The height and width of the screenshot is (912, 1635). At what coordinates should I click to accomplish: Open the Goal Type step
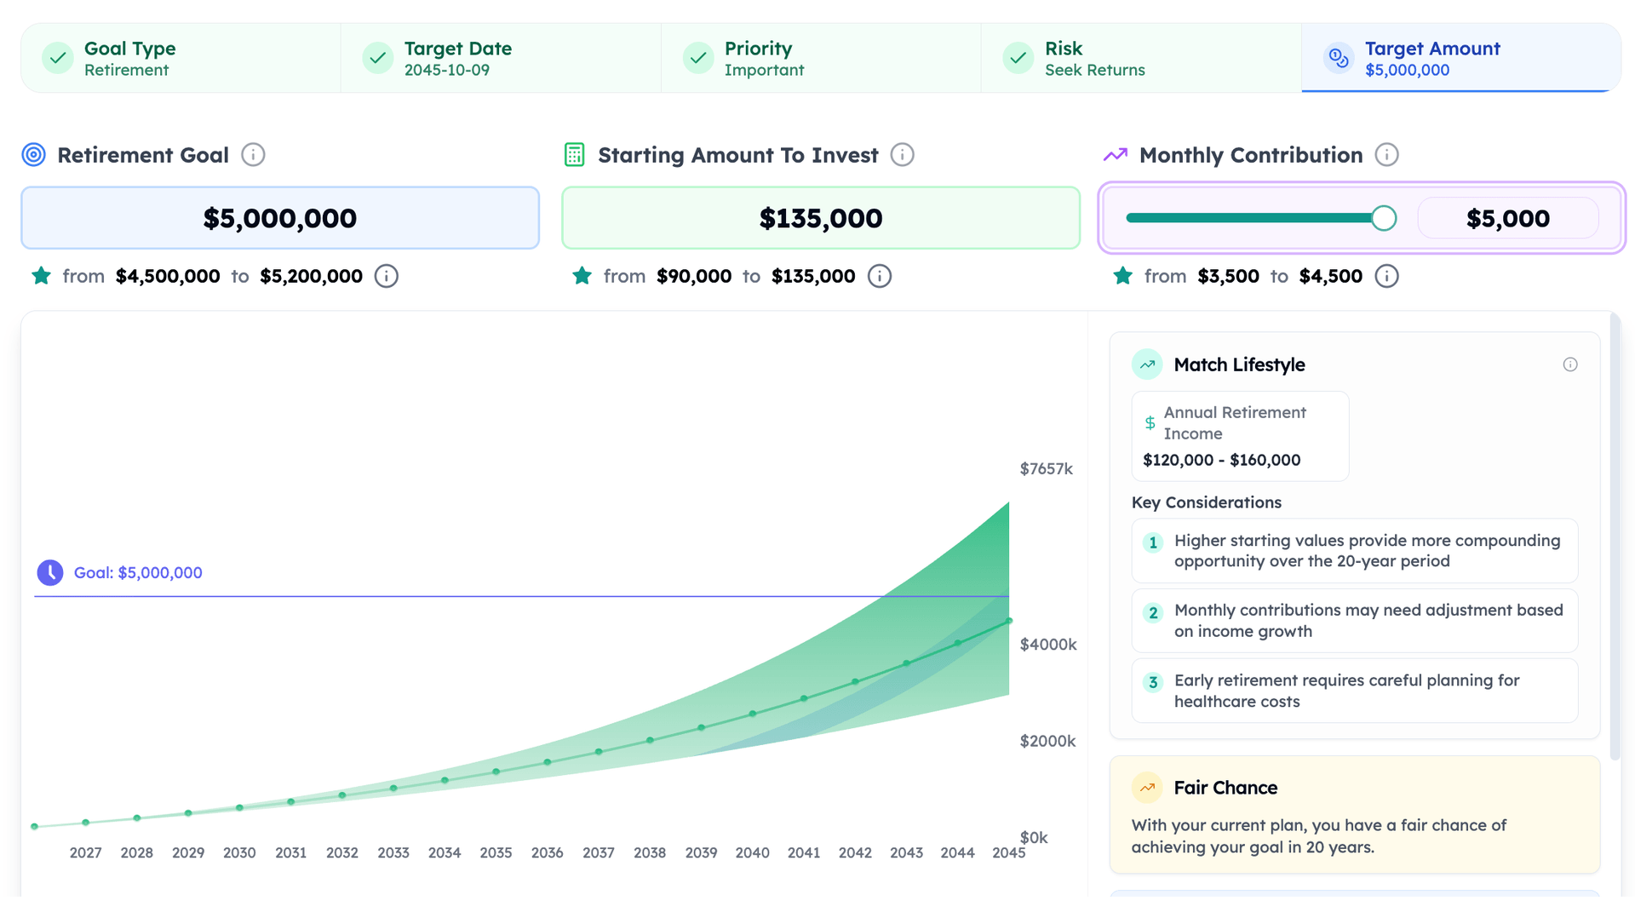click(181, 59)
